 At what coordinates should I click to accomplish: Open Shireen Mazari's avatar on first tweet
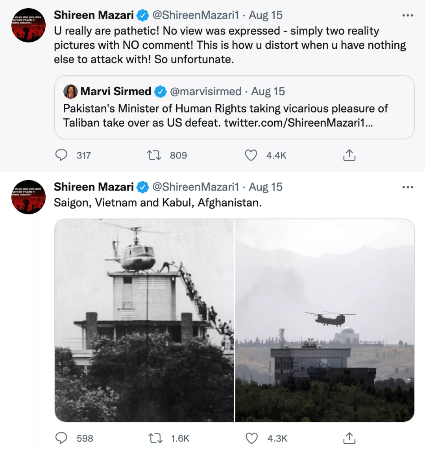click(x=28, y=25)
